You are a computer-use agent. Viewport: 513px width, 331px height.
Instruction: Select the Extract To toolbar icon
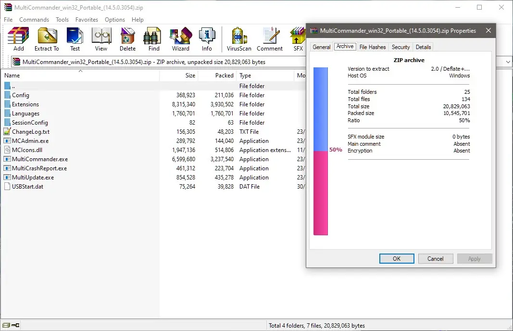tap(47, 36)
